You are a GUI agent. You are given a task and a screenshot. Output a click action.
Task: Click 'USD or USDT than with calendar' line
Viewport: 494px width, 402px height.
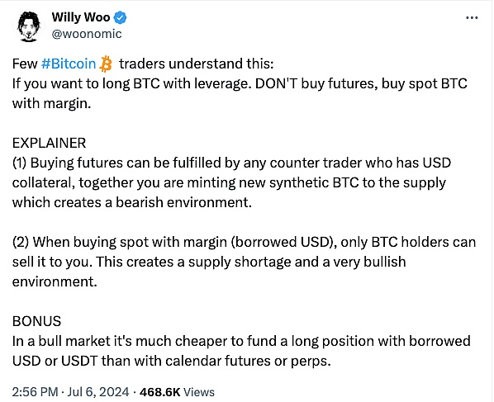point(172,361)
